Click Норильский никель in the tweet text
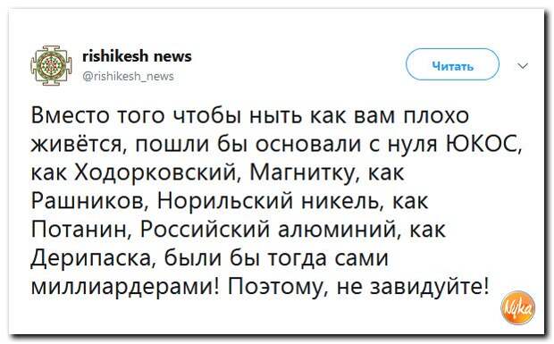Screen dimensions: 554x344 coord(272,202)
